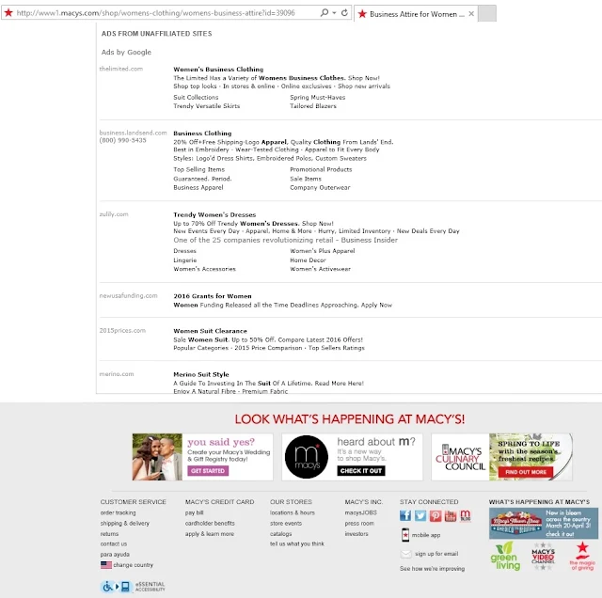The image size is (602, 598).
Task: Open the pay bill link
Action: coord(194,512)
